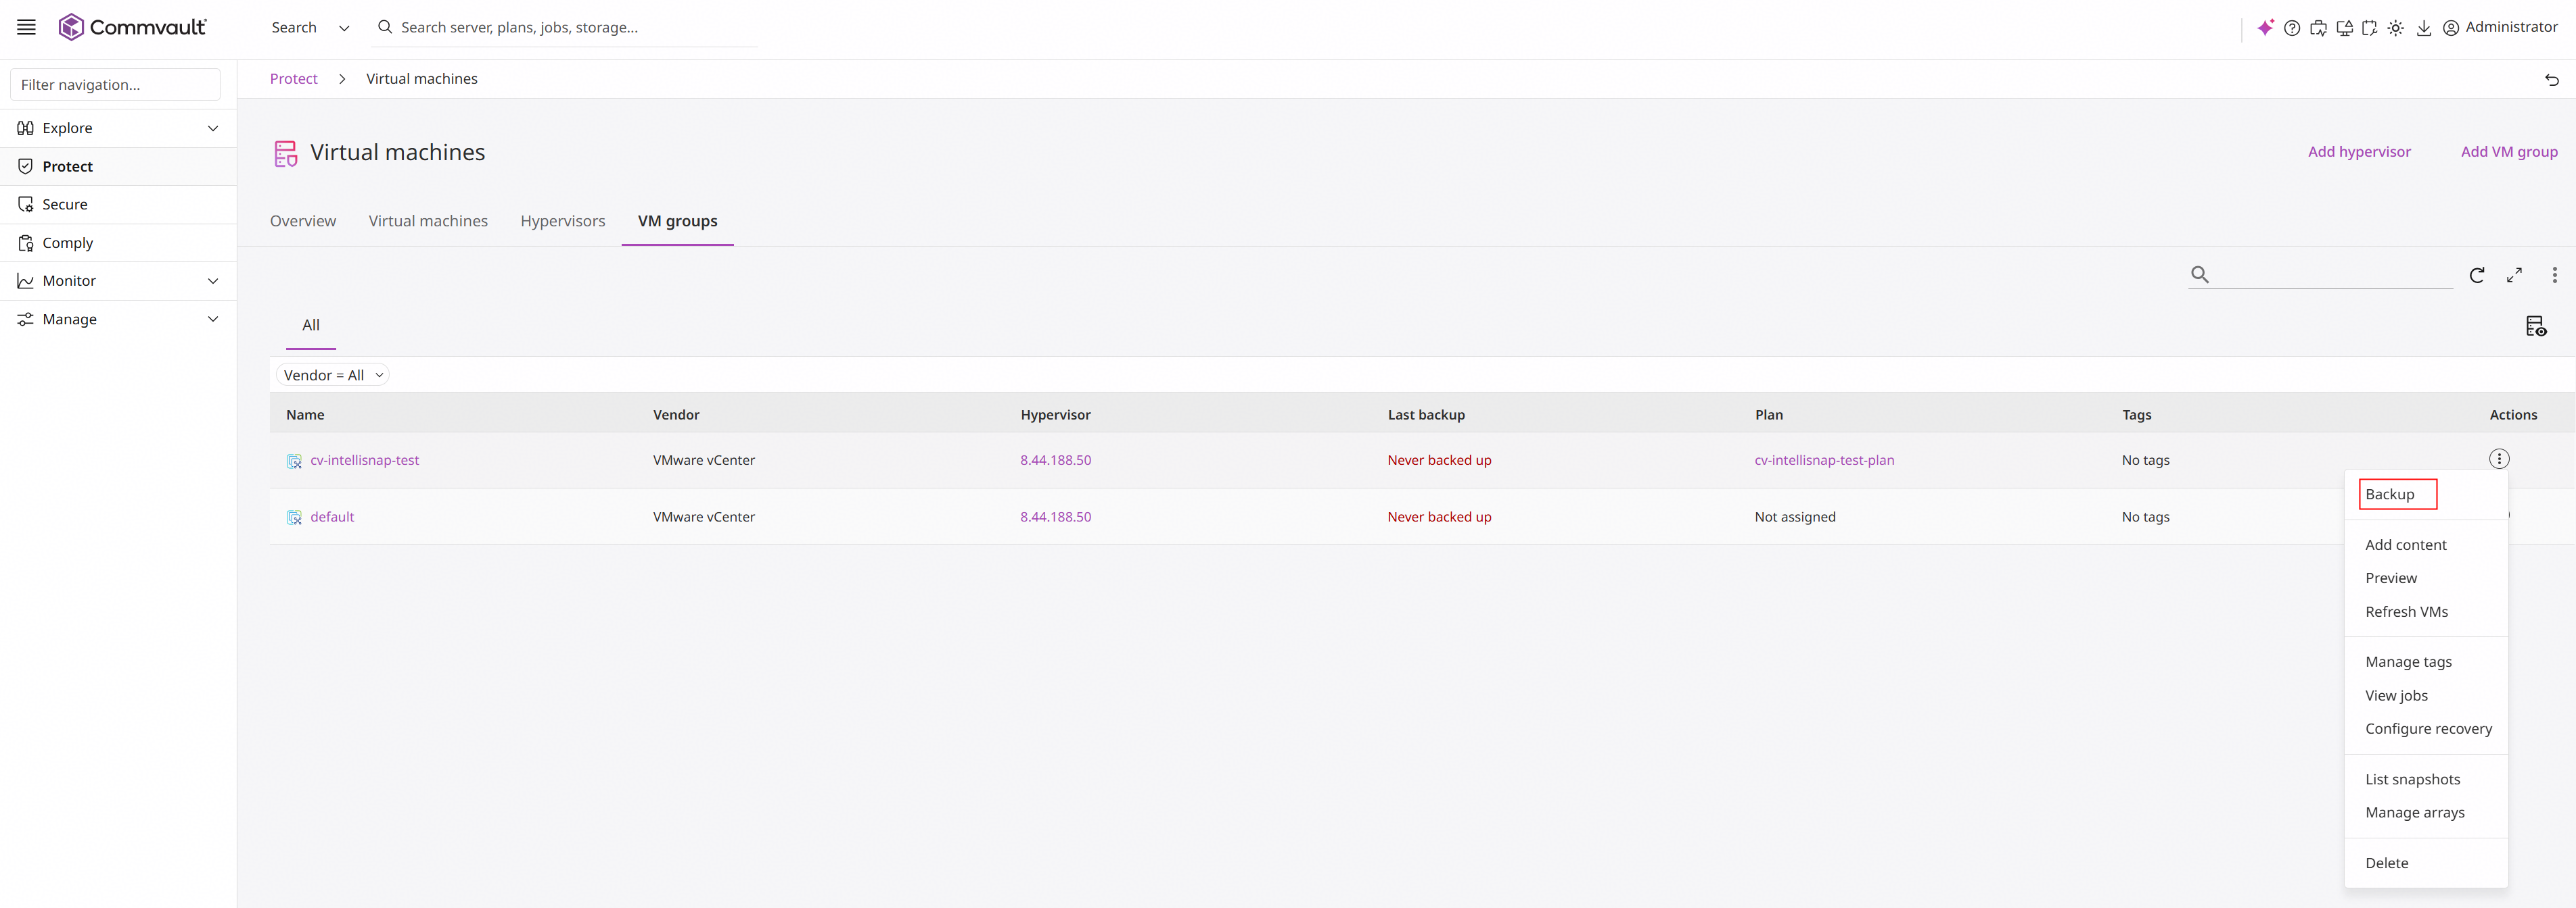Select the All view tab
The width and height of the screenshot is (2576, 908).
tap(311, 326)
